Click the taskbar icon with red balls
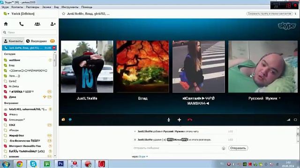Viewport: 300px width, 168px height. coord(74,164)
